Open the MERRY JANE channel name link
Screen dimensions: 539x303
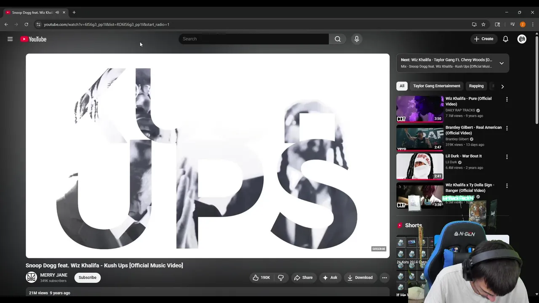[53, 275]
